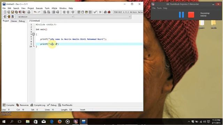Open the Compile Log bottom tab

[x=38, y=105]
